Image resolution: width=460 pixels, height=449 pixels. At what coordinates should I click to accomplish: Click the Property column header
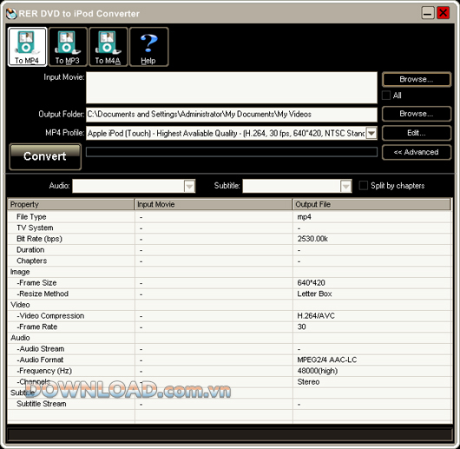coord(71,204)
